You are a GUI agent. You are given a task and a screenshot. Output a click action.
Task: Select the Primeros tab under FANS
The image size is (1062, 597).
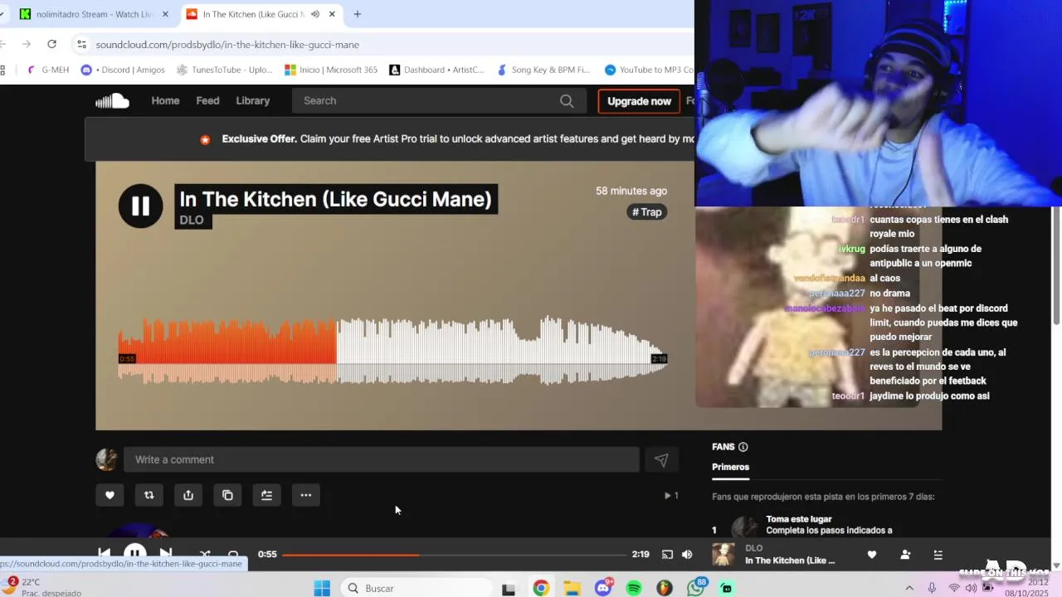pos(730,467)
